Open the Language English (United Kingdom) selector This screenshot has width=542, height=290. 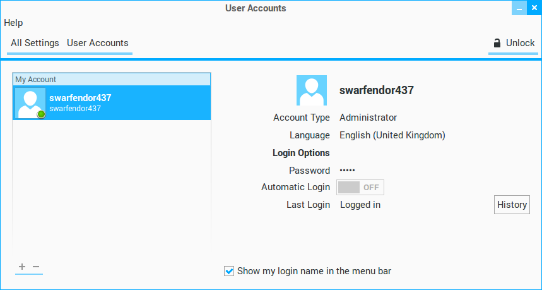392,135
